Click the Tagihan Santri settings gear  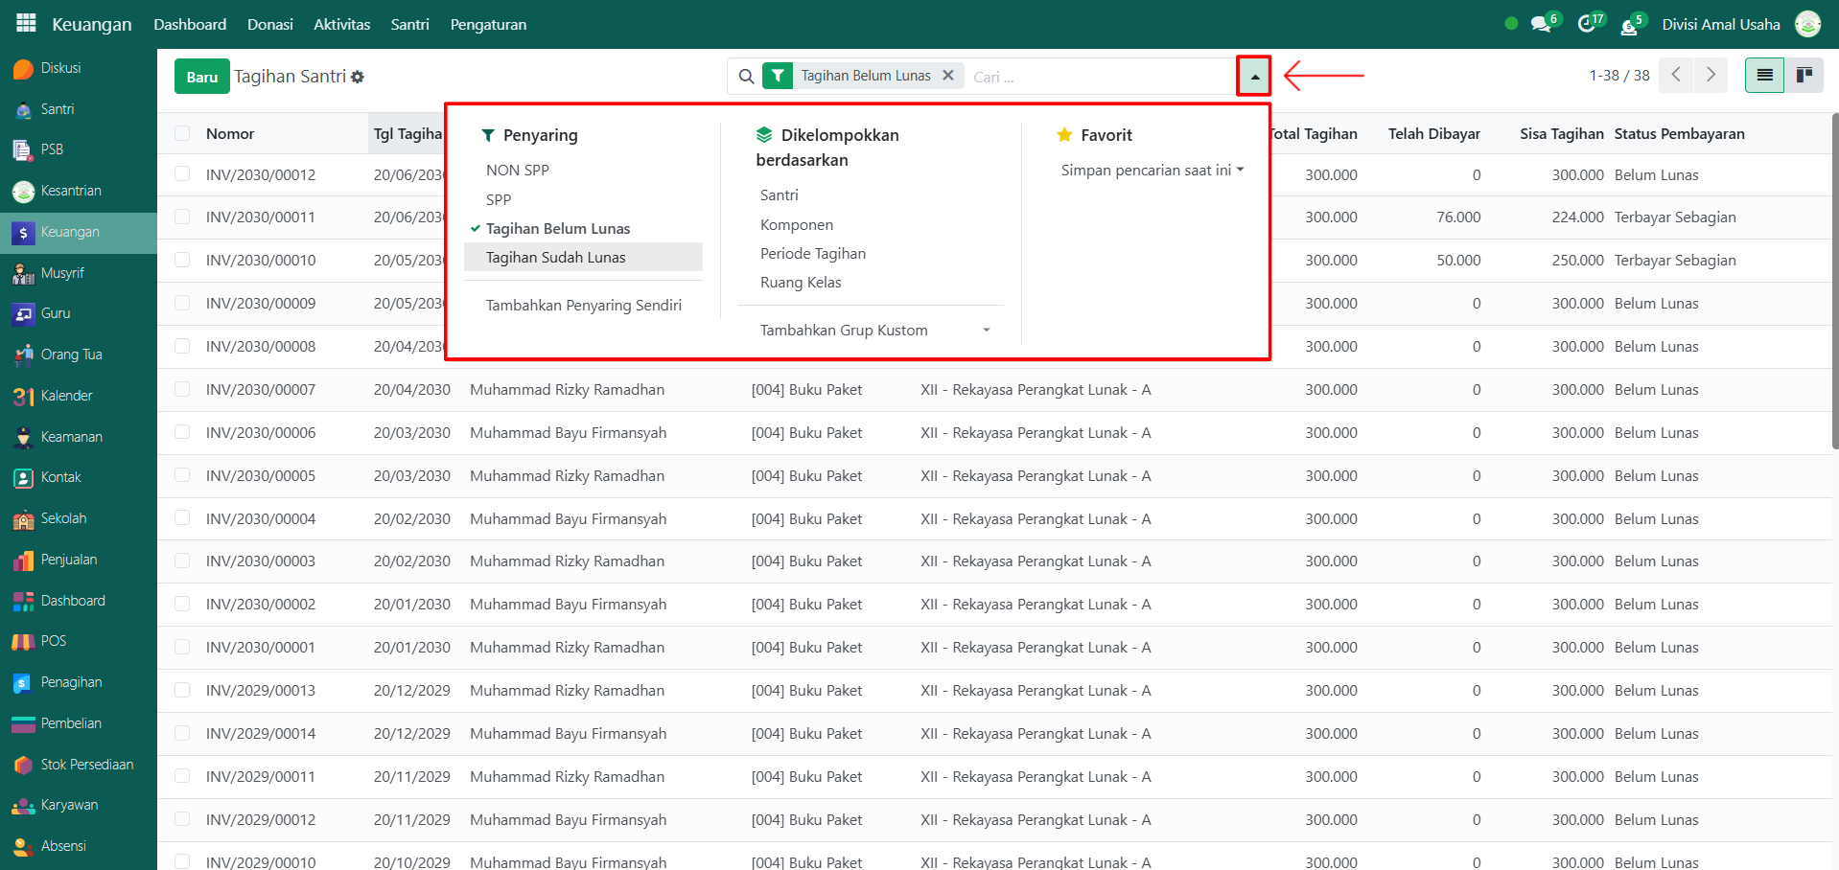tap(358, 77)
